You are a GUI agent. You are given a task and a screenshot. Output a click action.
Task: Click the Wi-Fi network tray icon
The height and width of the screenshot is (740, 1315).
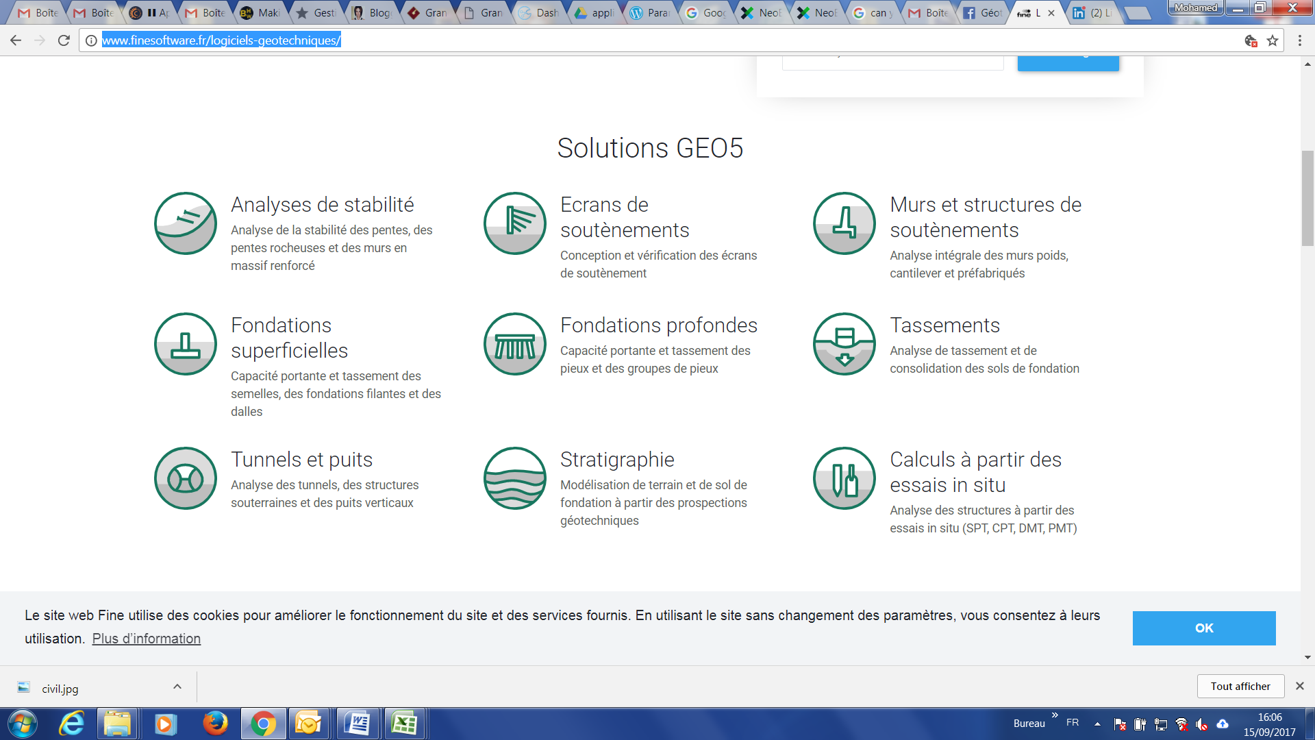coord(1181,724)
